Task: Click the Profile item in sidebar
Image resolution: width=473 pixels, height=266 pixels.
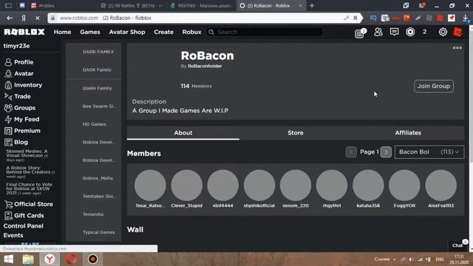Action: 19,62
